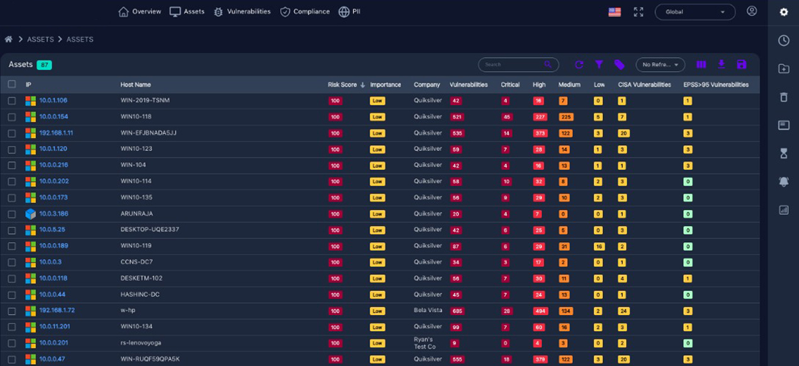Click the search magnifier icon
The height and width of the screenshot is (366, 799).
pos(548,64)
